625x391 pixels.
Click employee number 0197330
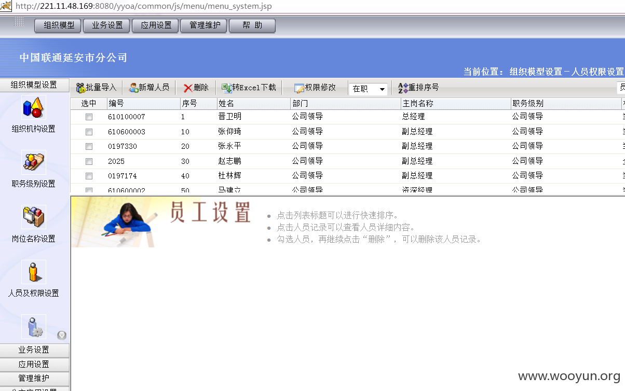[x=123, y=146]
